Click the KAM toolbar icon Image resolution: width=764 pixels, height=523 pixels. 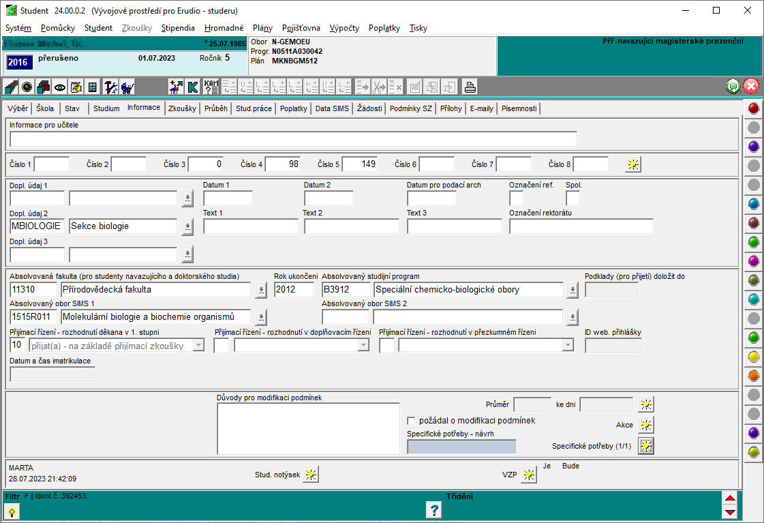pos(211,87)
